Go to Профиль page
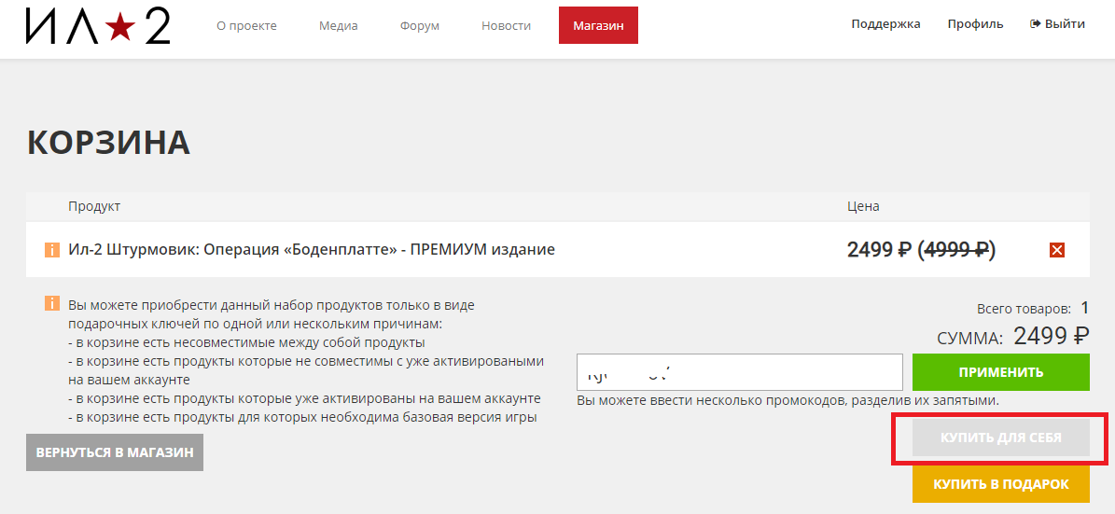The width and height of the screenshot is (1115, 514). (x=976, y=24)
